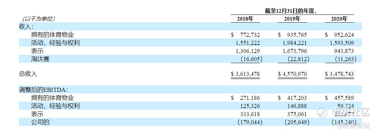The width and height of the screenshot is (377, 134).
Task: Click the 收入: section label
Action: click(26, 27)
